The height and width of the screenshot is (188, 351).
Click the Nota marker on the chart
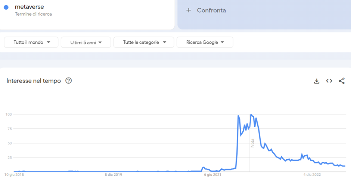252,143
